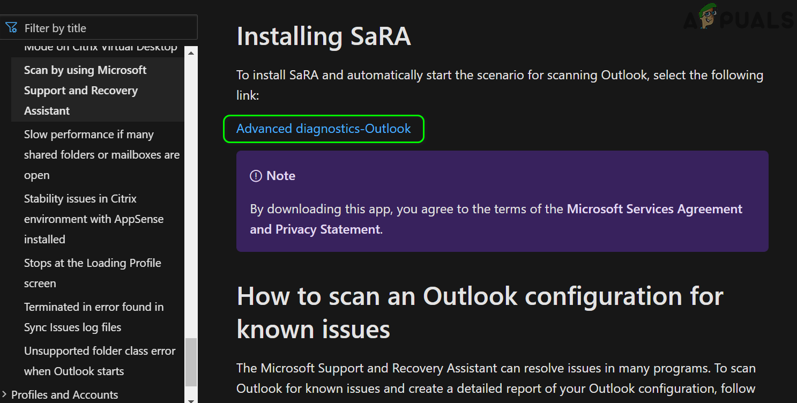Open Slow performance shared folders article

pos(101,155)
